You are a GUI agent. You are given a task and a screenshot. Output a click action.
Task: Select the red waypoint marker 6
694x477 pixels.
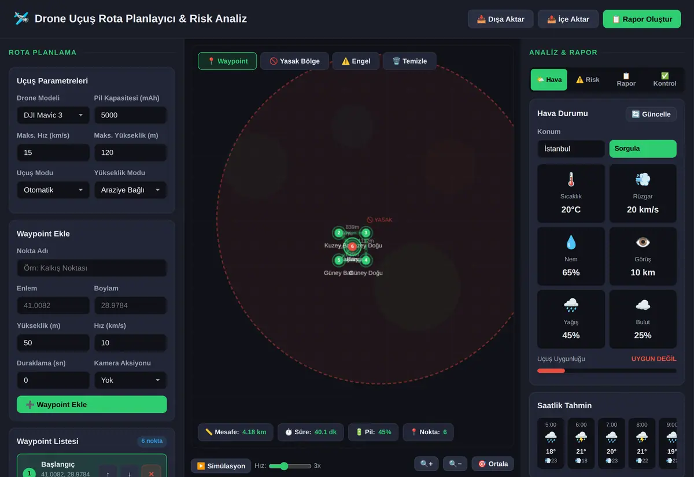click(x=352, y=247)
